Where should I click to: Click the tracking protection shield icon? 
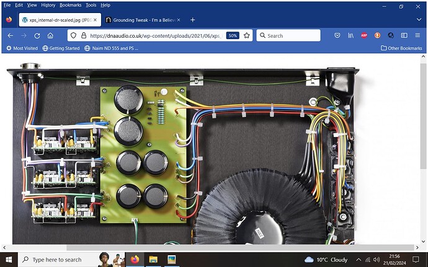click(x=72, y=36)
